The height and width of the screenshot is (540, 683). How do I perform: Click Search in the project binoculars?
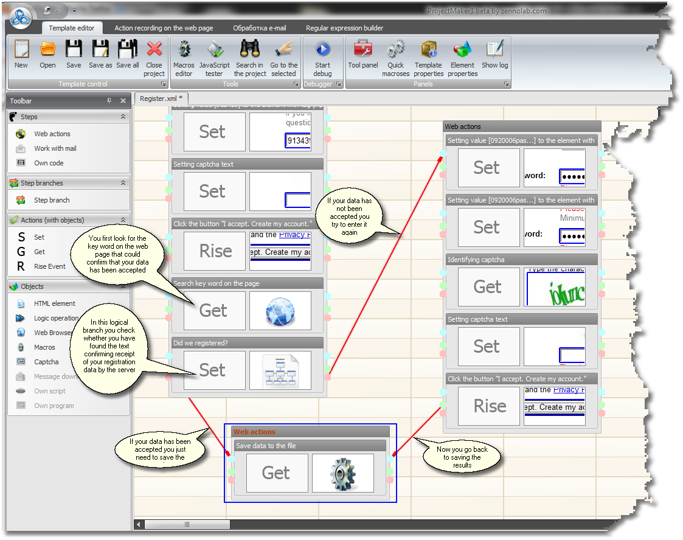pyautogui.click(x=250, y=54)
